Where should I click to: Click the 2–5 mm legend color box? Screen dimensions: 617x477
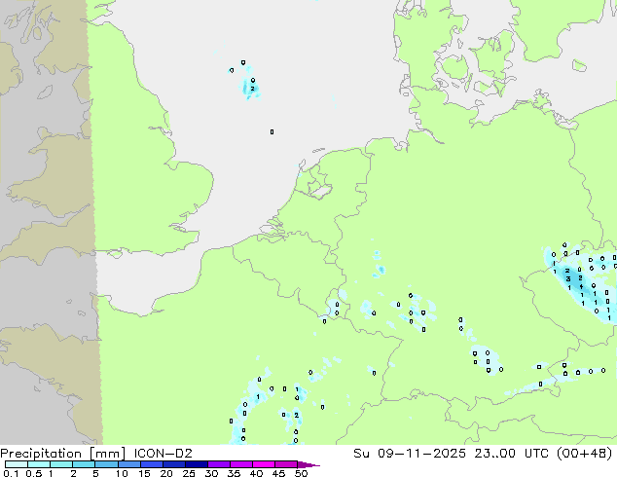coord(84,464)
